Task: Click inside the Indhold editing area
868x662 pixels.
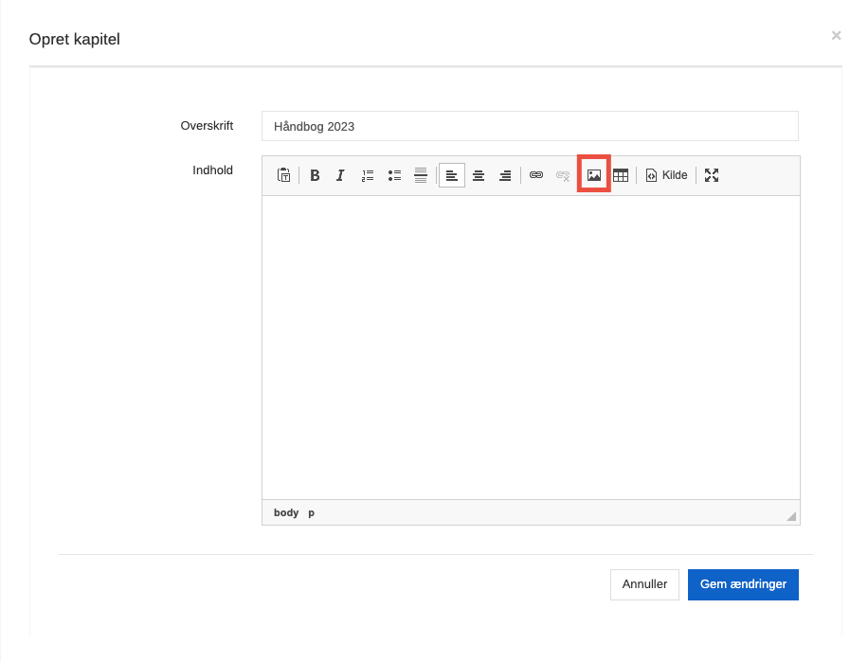Action: coord(531,348)
